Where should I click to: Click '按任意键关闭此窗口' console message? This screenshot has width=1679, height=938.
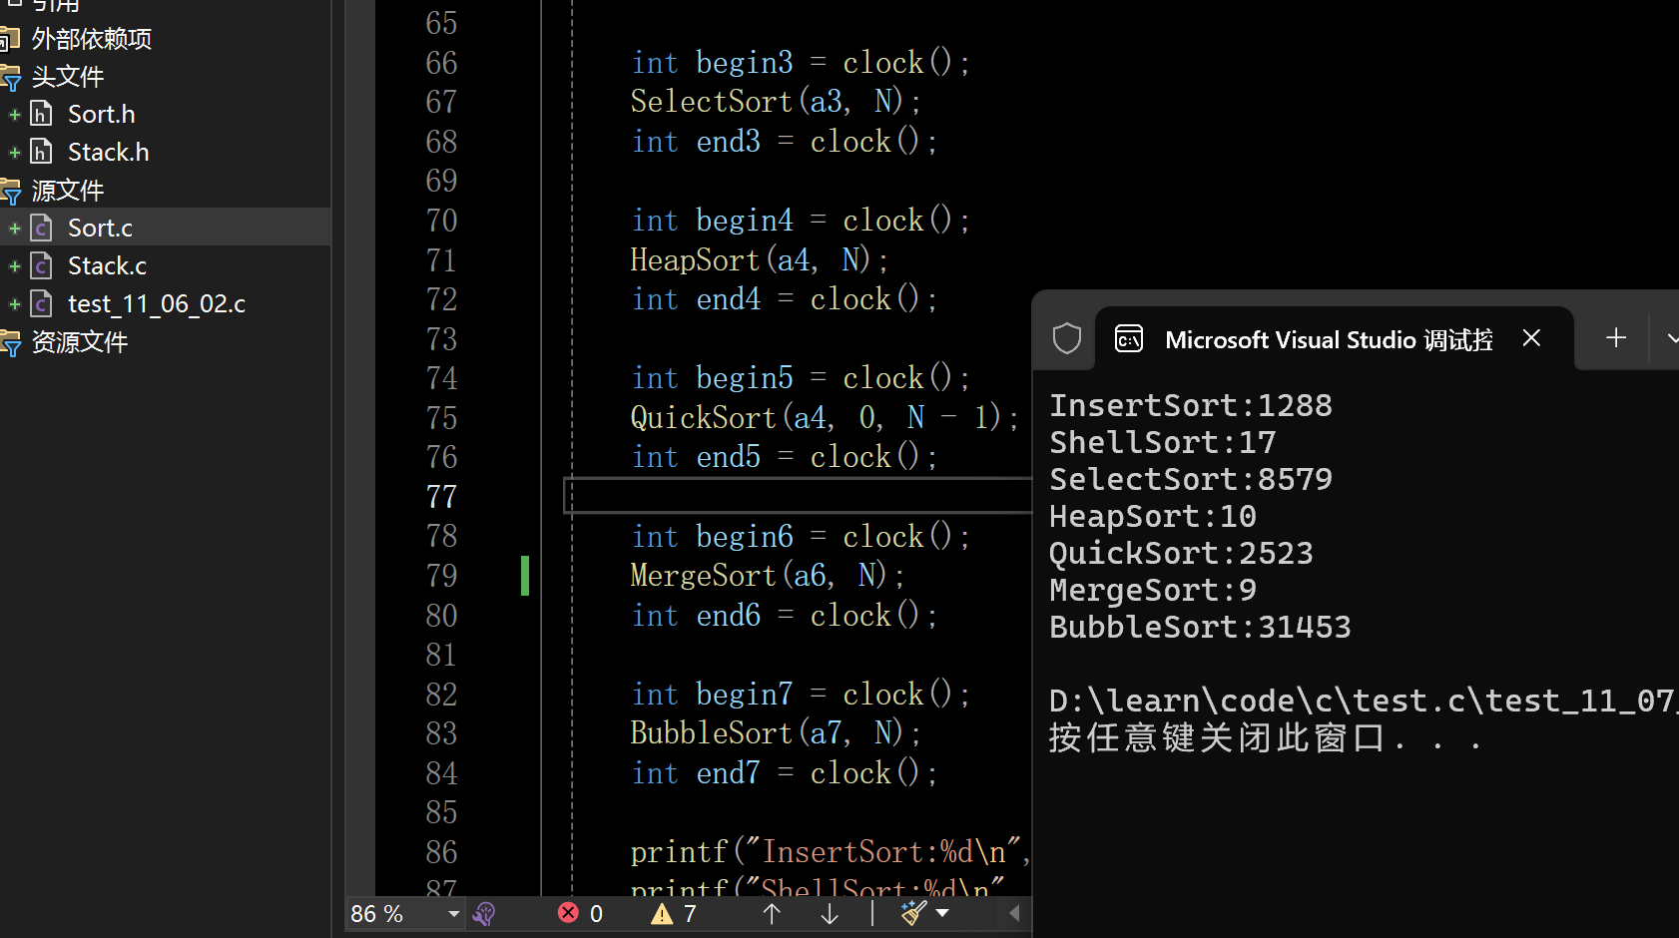tap(1217, 738)
